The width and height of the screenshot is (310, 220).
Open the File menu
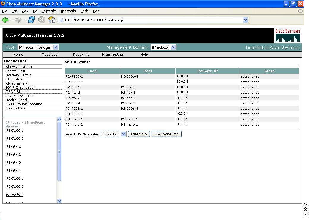tap(4, 11)
